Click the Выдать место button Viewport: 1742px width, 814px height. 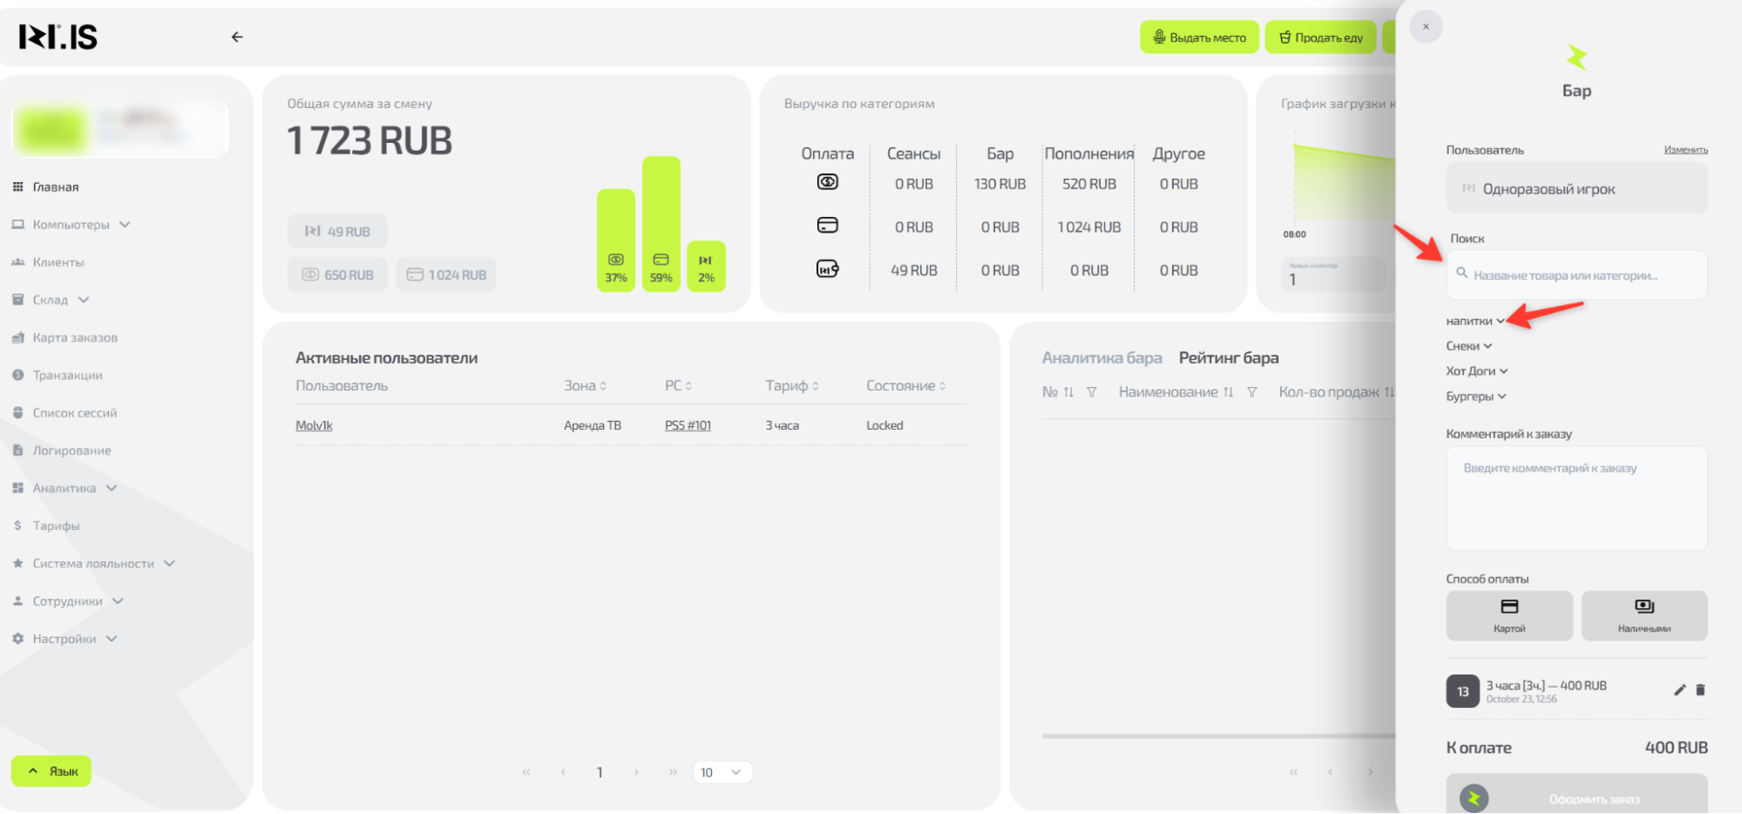(x=1199, y=37)
